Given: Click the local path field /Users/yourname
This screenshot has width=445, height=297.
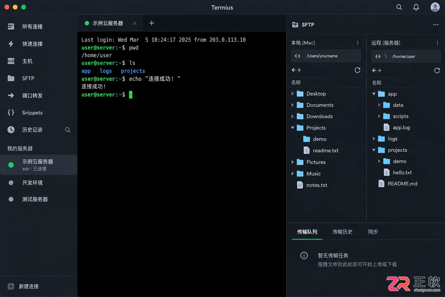Looking at the screenshot, I should click(x=326, y=56).
